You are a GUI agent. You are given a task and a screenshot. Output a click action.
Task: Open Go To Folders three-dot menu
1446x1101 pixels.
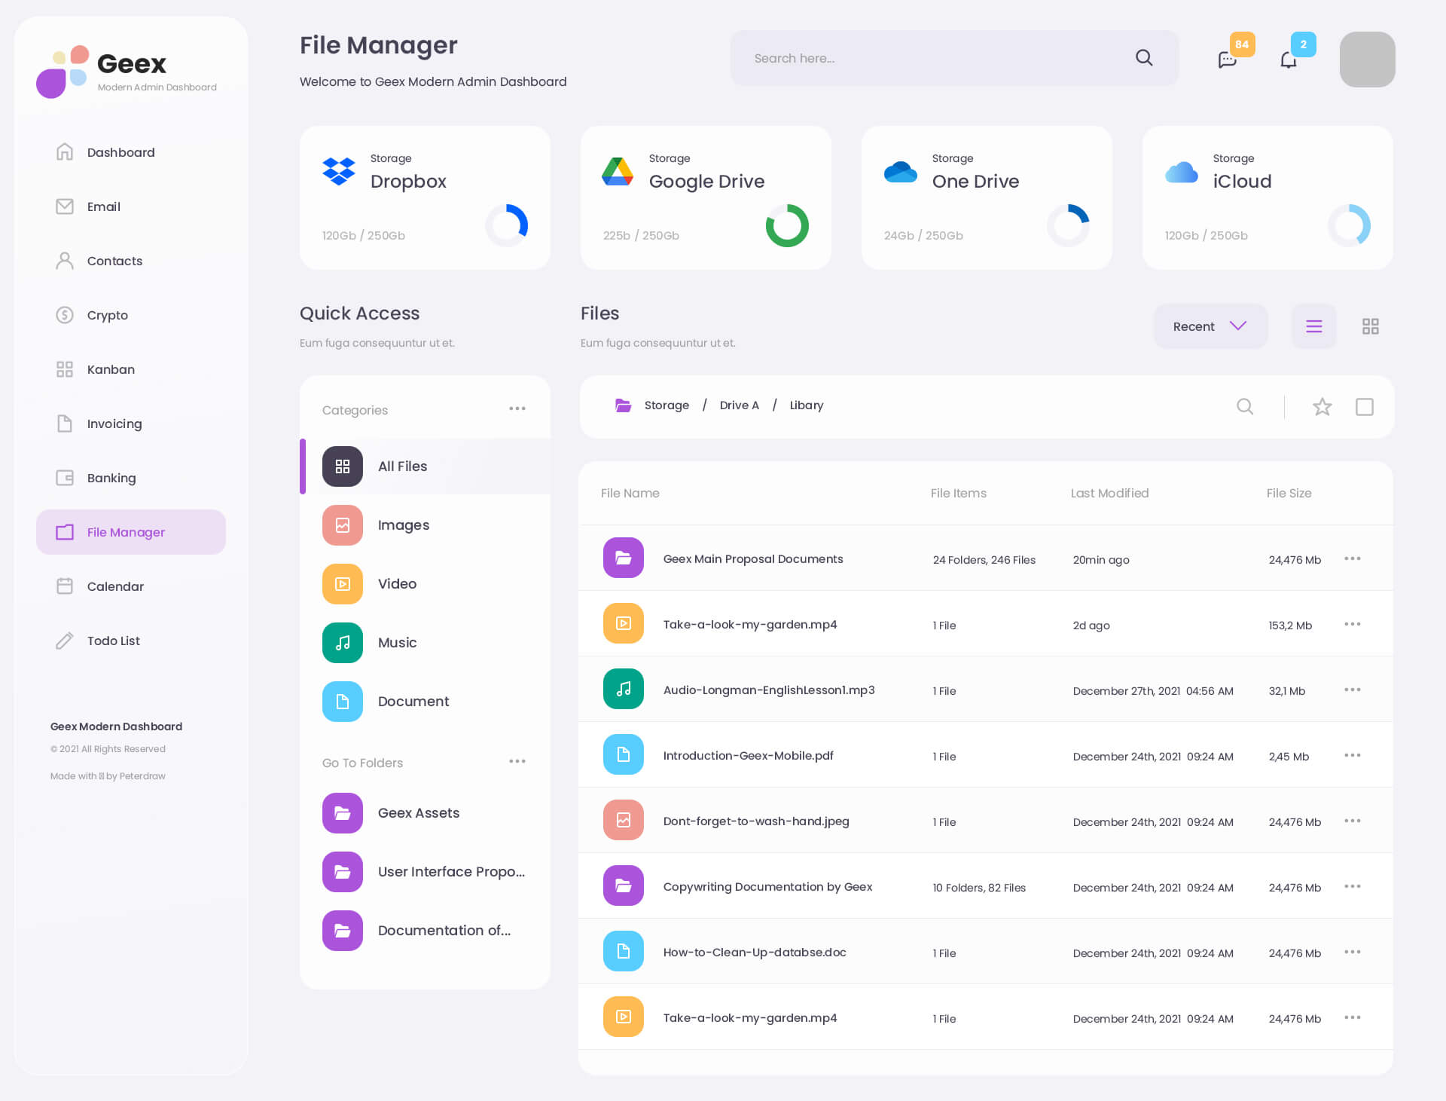[517, 761]
